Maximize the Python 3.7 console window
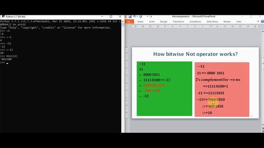Viewport: 264px width, 148px height. [x=111, y=16]
